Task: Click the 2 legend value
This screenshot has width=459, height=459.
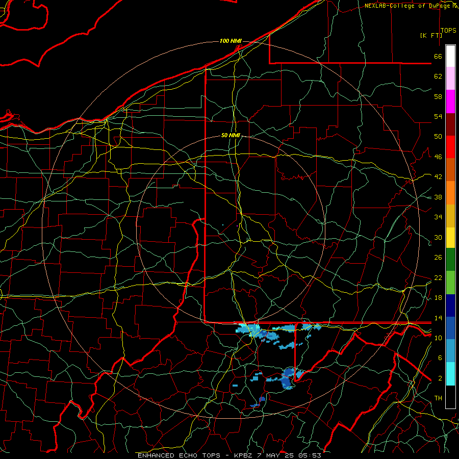Action: tap(440, 378)
